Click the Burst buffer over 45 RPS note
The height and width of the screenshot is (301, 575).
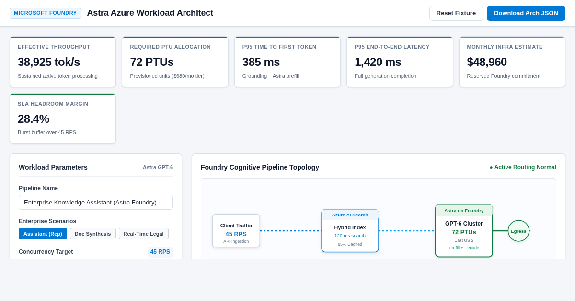tap(47, 132)
